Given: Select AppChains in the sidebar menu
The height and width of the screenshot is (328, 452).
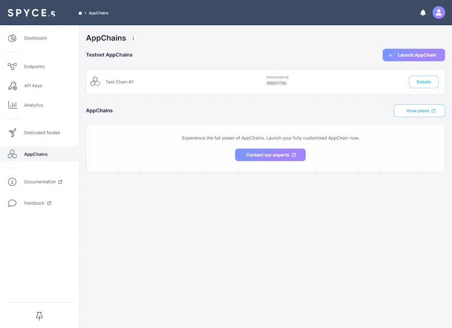Looking at the screenshot, I should point(35,154).
